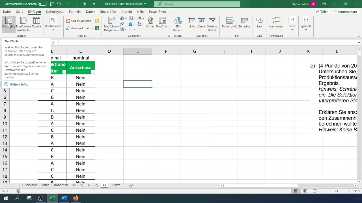The width and height of the screenshot is (362, 203).
Task: Insert a combo chart
Action: [x=141, y=24]
